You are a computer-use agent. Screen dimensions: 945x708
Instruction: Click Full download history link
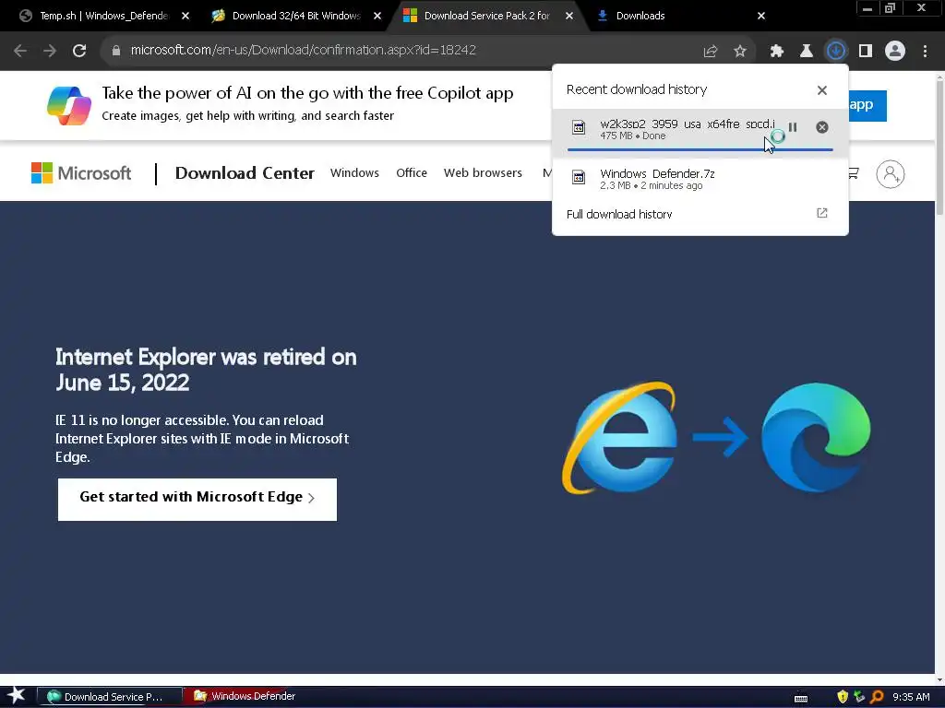[x=619, y=214]
